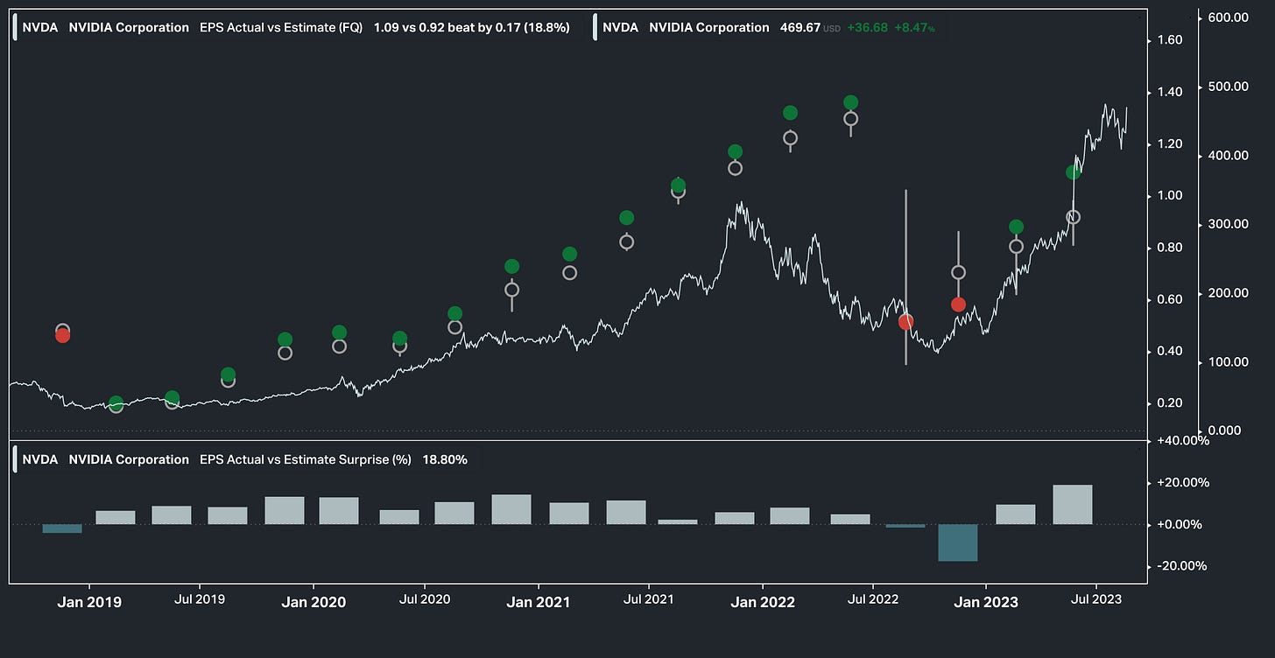Screen dimensions: 1275x658
Task: Click the 1.20 EPS axis tick
Action: click(1171, 143)
